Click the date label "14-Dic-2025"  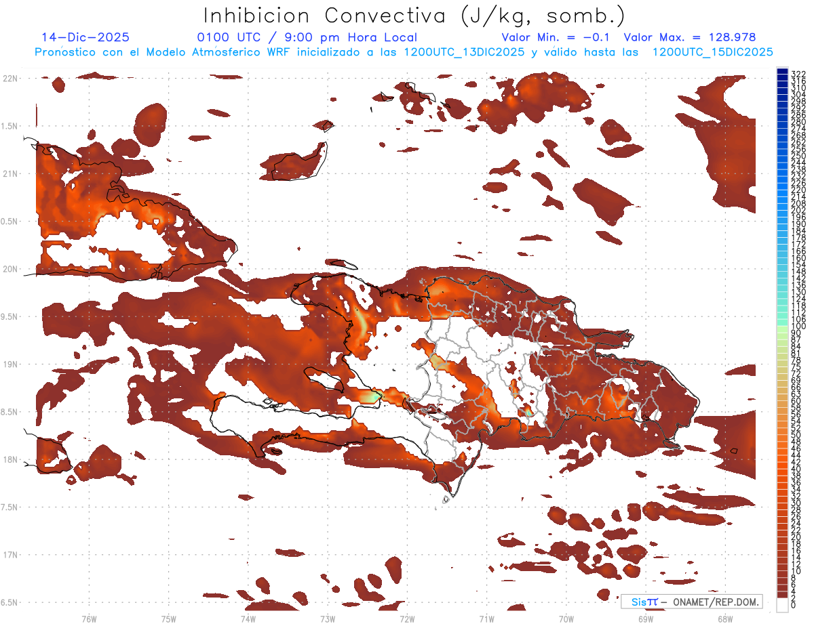pos(85,37)
